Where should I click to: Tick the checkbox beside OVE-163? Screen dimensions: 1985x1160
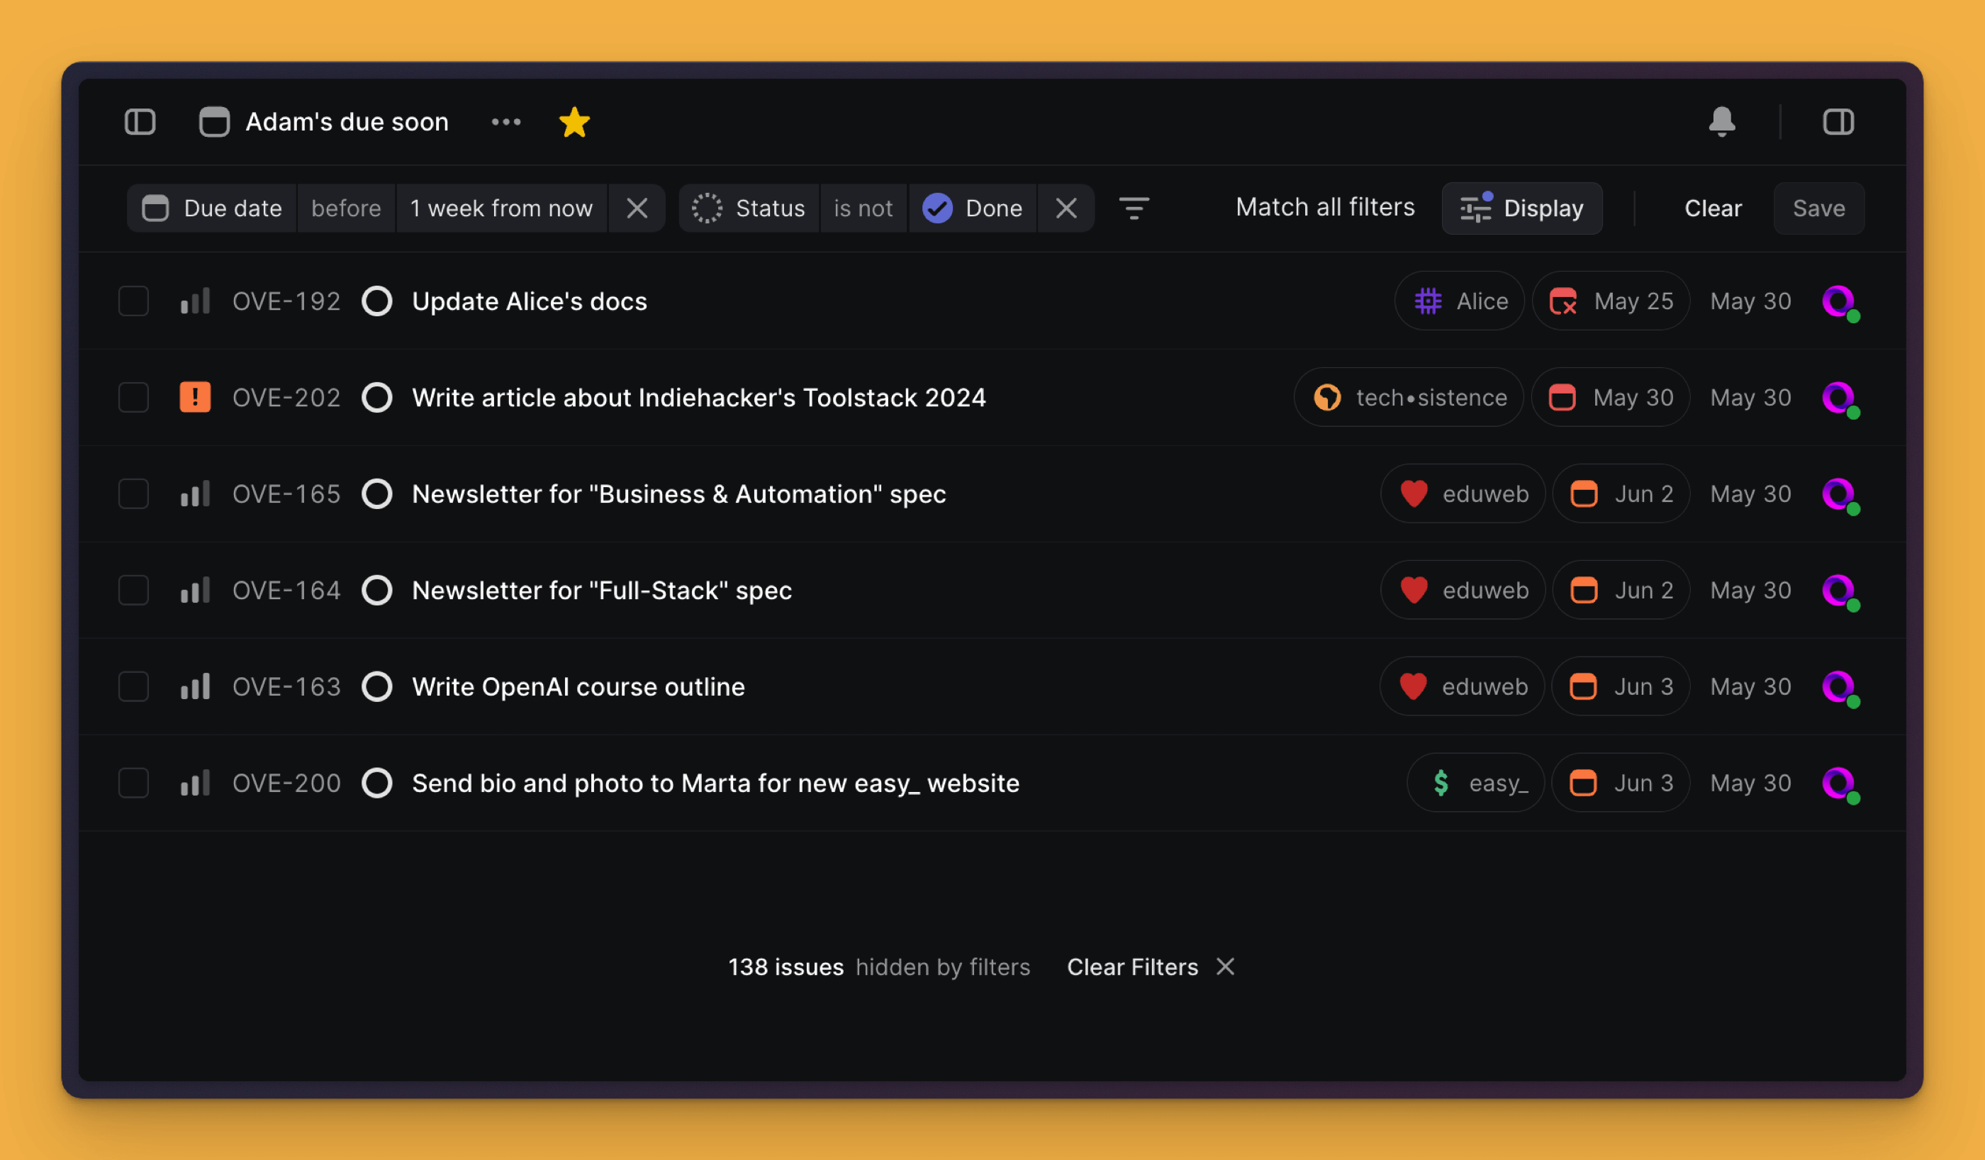[133, 686]
